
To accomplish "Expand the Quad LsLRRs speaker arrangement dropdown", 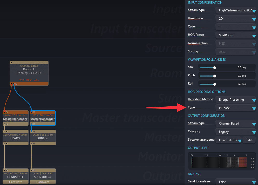I will [228, 140].
